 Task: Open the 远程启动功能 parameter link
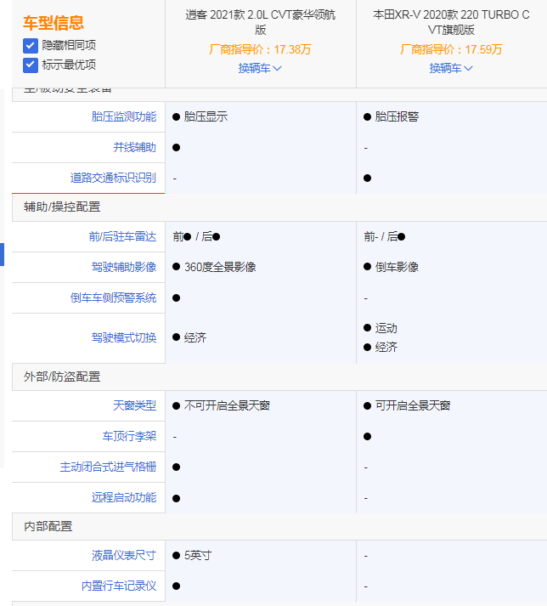124,497
